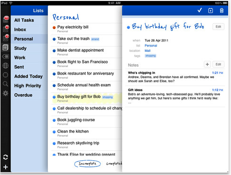Screen dimensions: 231x175
Task: Select Personal list
Action: (29, 39)
